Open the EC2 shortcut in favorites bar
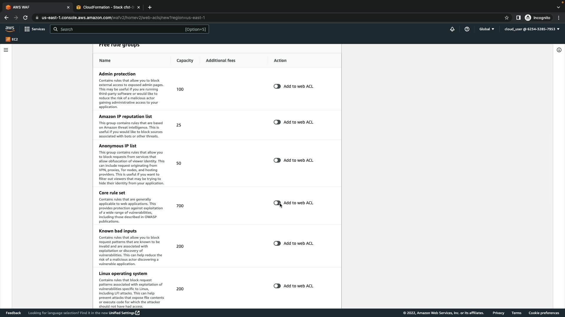This screenshot has width=565, height=317. (x=12, y=39)
